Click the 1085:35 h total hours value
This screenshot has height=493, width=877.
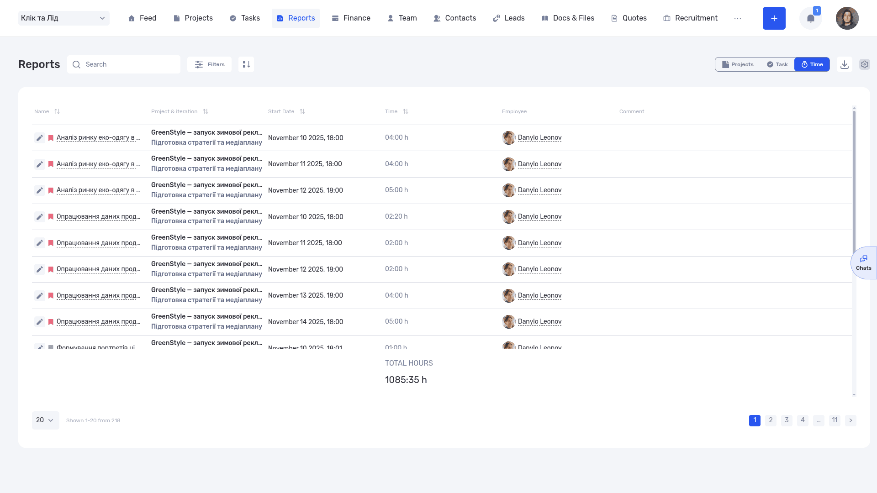click(406, 380)
